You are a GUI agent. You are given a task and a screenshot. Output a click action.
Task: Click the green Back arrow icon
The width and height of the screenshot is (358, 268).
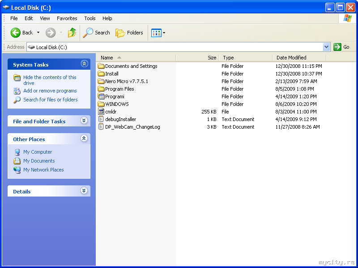[16, 33]
